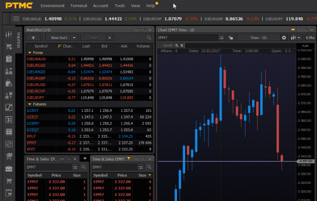Select GCEJ7 row in Watchlist
The width and height of the screenshot is (317, 201).
[x=89, y=117]
